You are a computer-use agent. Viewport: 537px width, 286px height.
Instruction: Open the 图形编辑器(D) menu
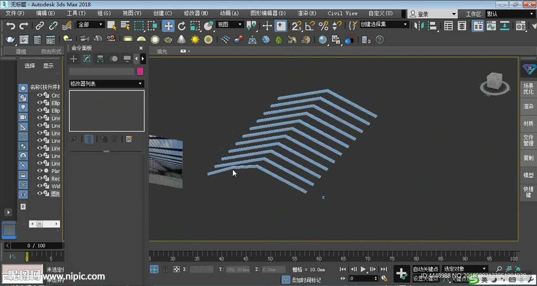tap(268, 13)
